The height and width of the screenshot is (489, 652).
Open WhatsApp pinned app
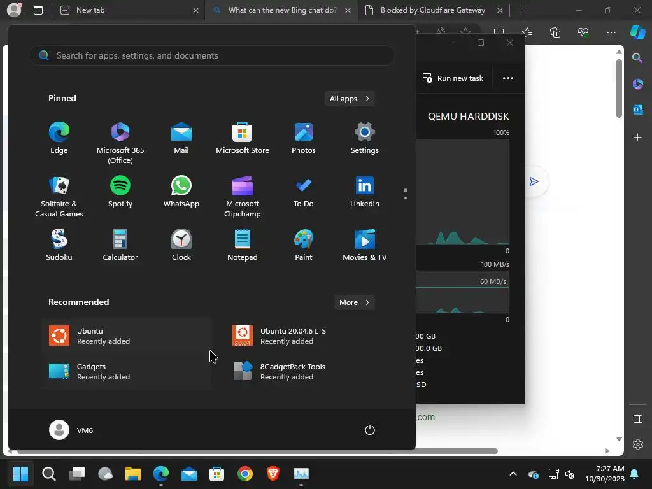(x=181, y=192)
